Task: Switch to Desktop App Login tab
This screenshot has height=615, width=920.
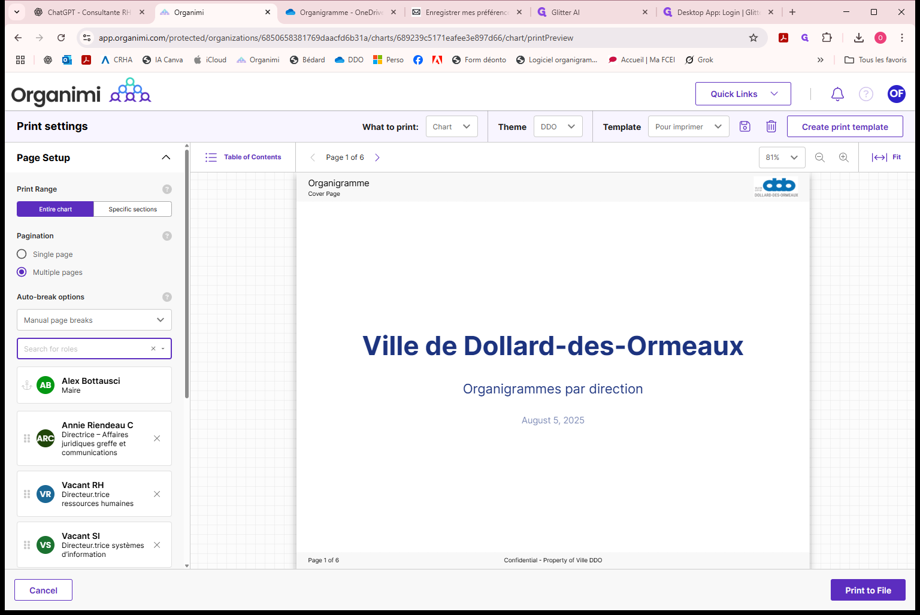Action: 719,12
